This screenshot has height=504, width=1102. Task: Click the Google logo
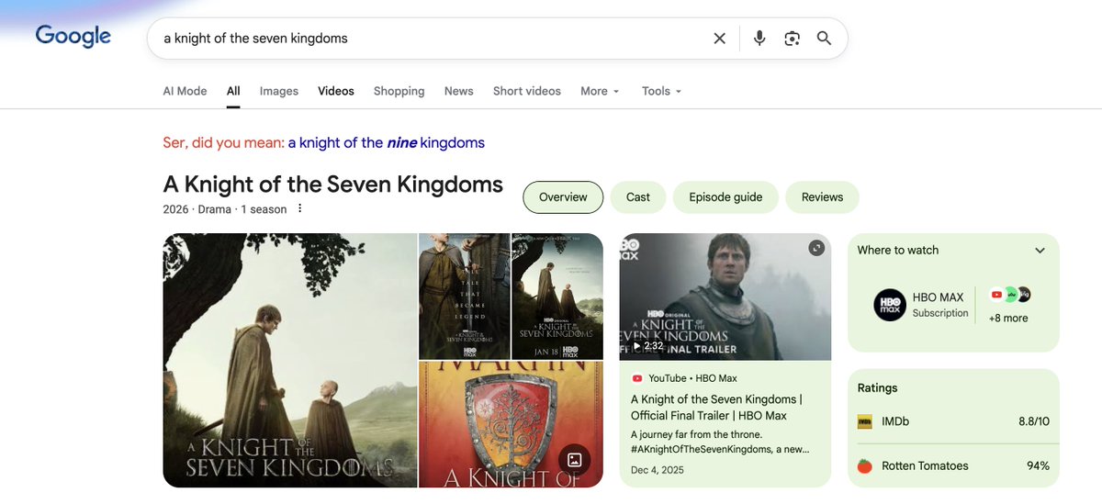tap(73, 36)
